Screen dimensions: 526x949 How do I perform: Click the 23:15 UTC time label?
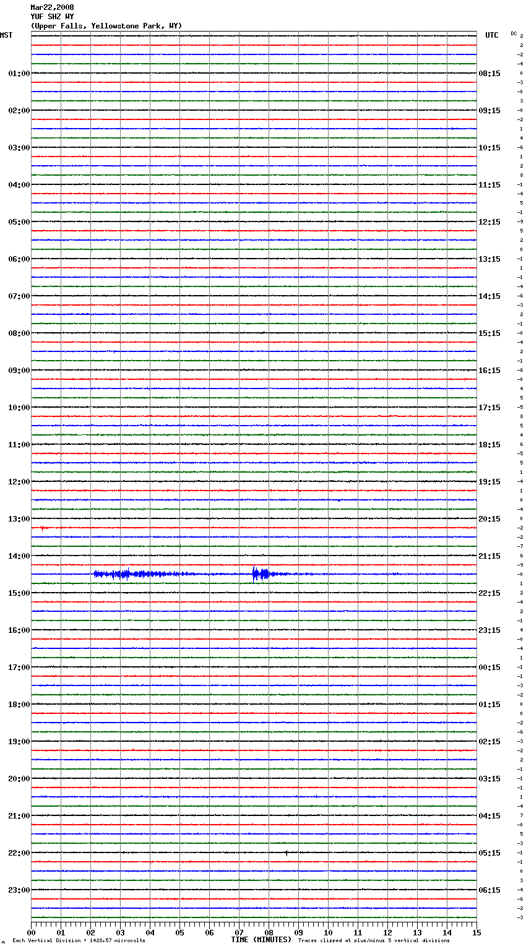489,630
